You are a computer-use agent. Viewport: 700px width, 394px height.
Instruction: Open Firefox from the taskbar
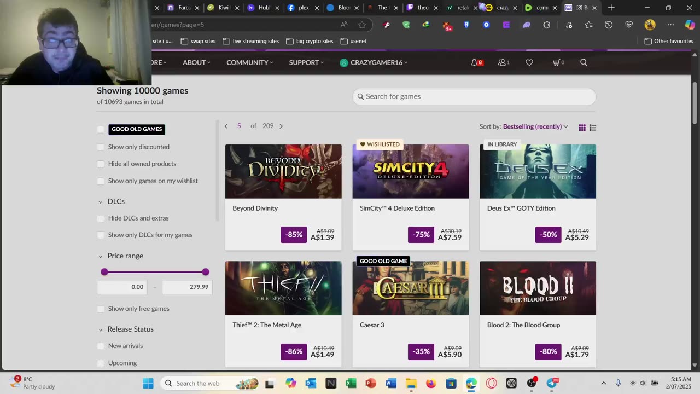tap(431, 383)
